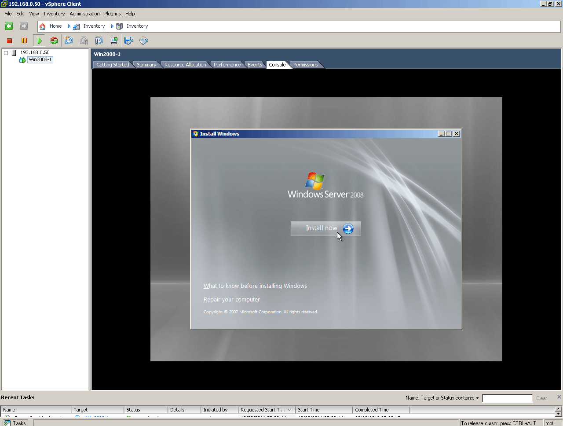
Task: Minimize the Install Windows dialog
Action: tap(441, 134)
